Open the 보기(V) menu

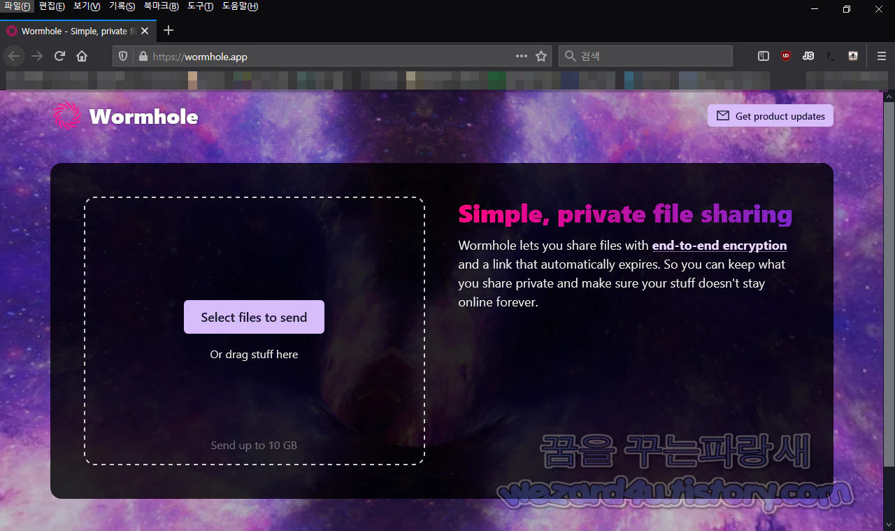[x=87, y=6]
